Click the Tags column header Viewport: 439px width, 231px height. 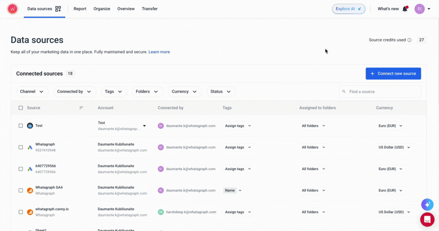[227, 108]
